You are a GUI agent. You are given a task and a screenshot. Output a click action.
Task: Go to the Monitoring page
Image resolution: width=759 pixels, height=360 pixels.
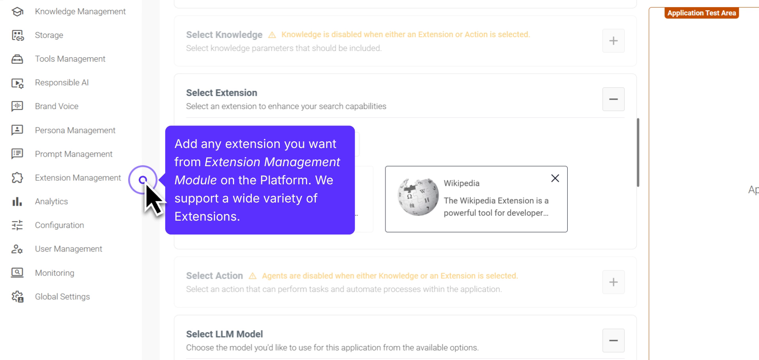(55, 273)
